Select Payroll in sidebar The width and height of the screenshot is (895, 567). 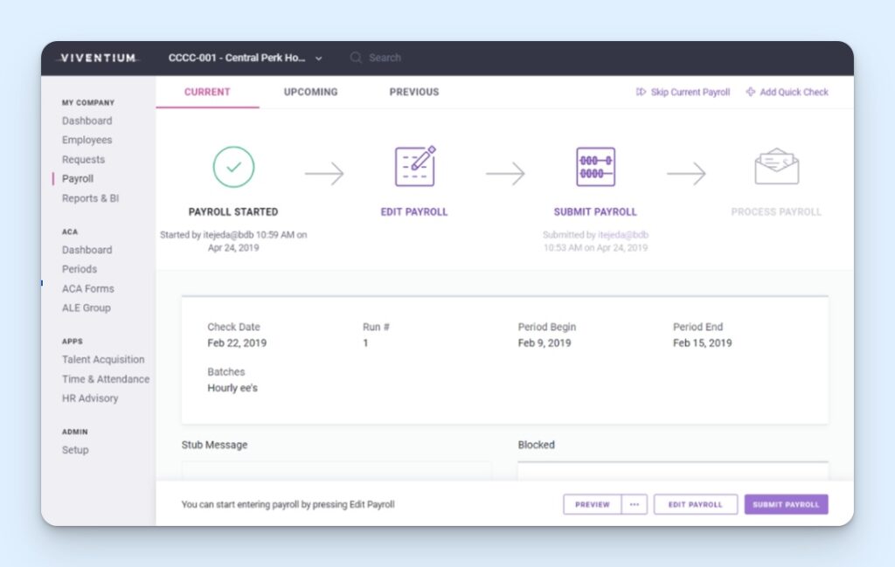point(78,178)
